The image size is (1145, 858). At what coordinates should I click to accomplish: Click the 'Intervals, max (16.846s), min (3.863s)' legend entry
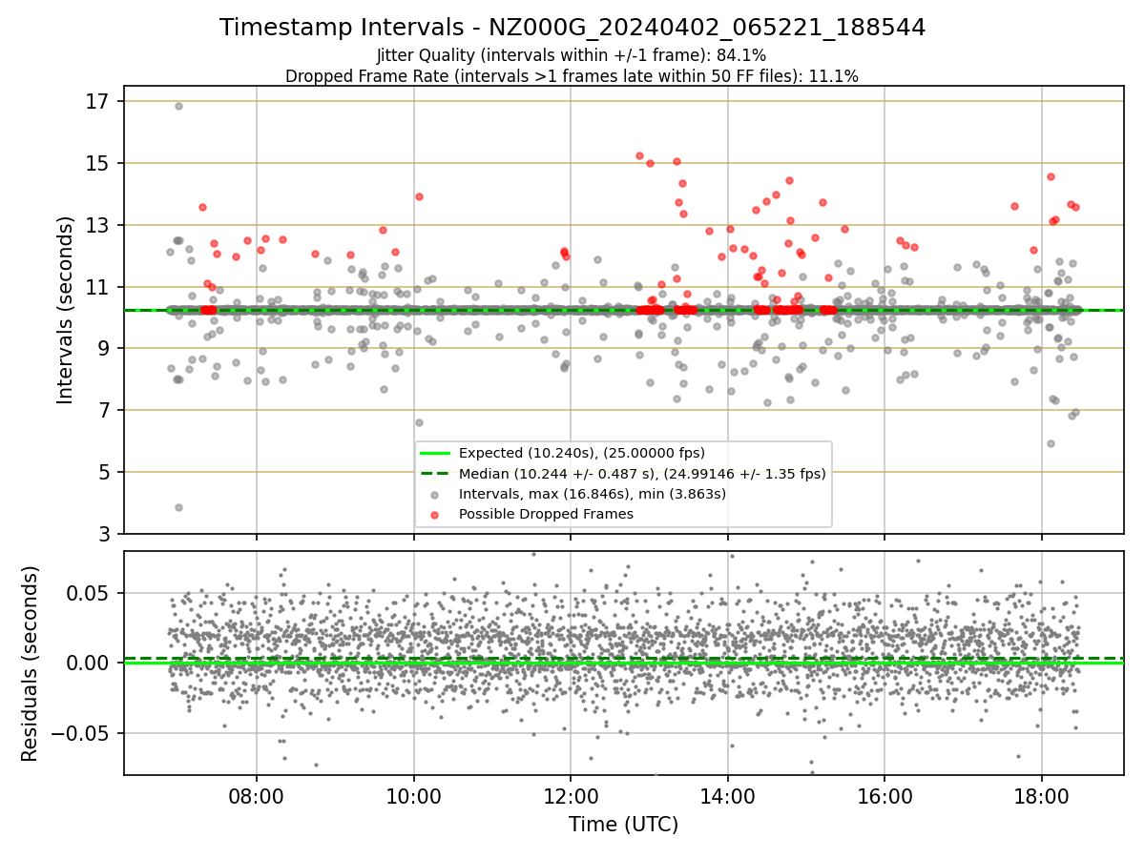click(x=593, y=494)
